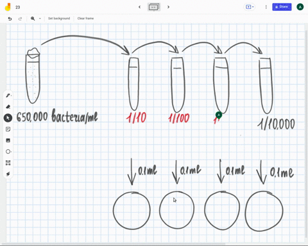308x246 pixels.
Task: Add a sticky note
Action: (x=8, y=129)
